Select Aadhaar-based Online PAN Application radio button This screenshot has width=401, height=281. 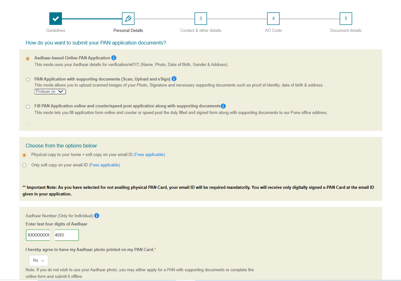tap(28, 59)
